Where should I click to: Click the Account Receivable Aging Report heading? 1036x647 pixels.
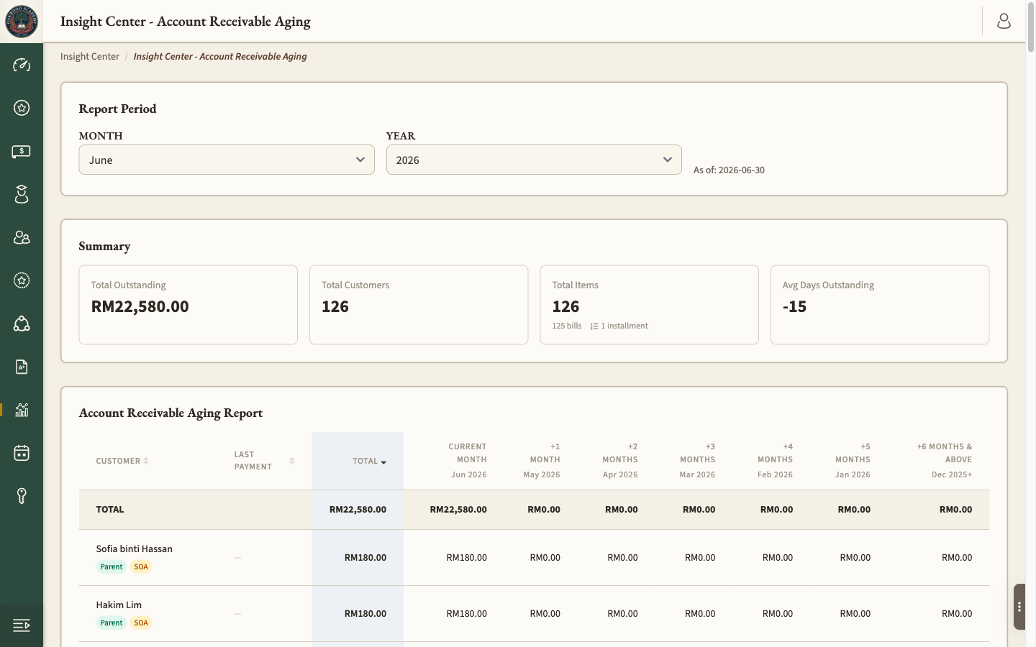171,413
